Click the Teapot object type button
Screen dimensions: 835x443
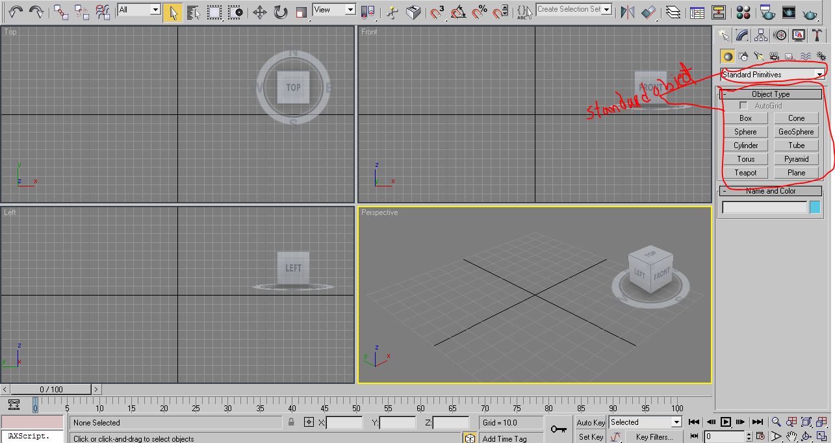[x=745, y=172]
